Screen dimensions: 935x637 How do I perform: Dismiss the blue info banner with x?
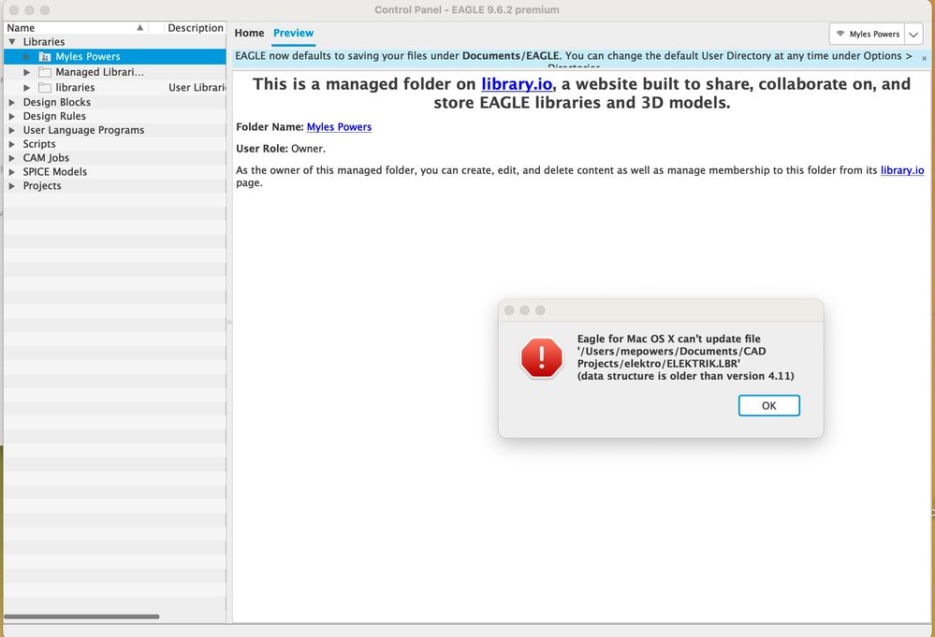[925, 58]
